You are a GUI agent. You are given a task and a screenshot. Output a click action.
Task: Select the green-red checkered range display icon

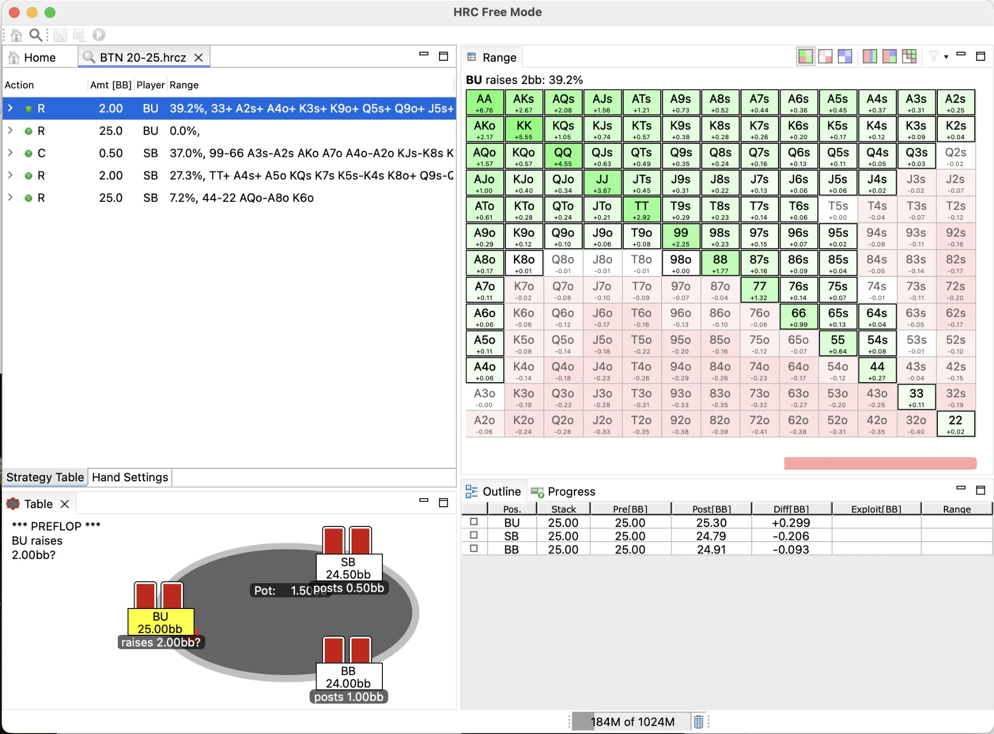click(x=805, y=57)
